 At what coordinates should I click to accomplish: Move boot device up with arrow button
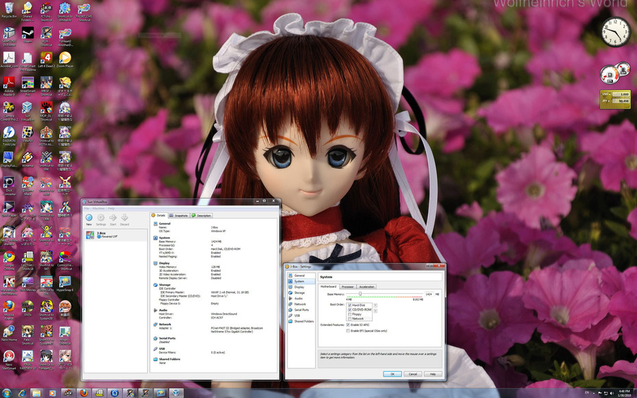click(x=375, y=305)
